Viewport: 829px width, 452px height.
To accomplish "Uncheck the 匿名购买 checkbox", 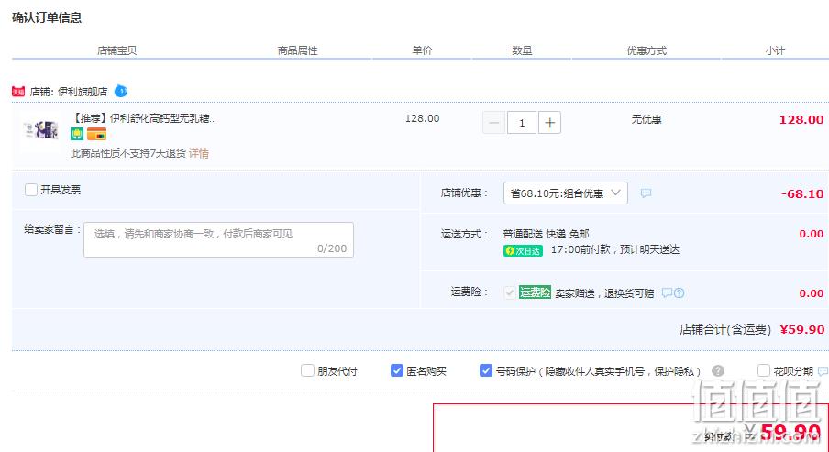I will (x=396, y=370).
